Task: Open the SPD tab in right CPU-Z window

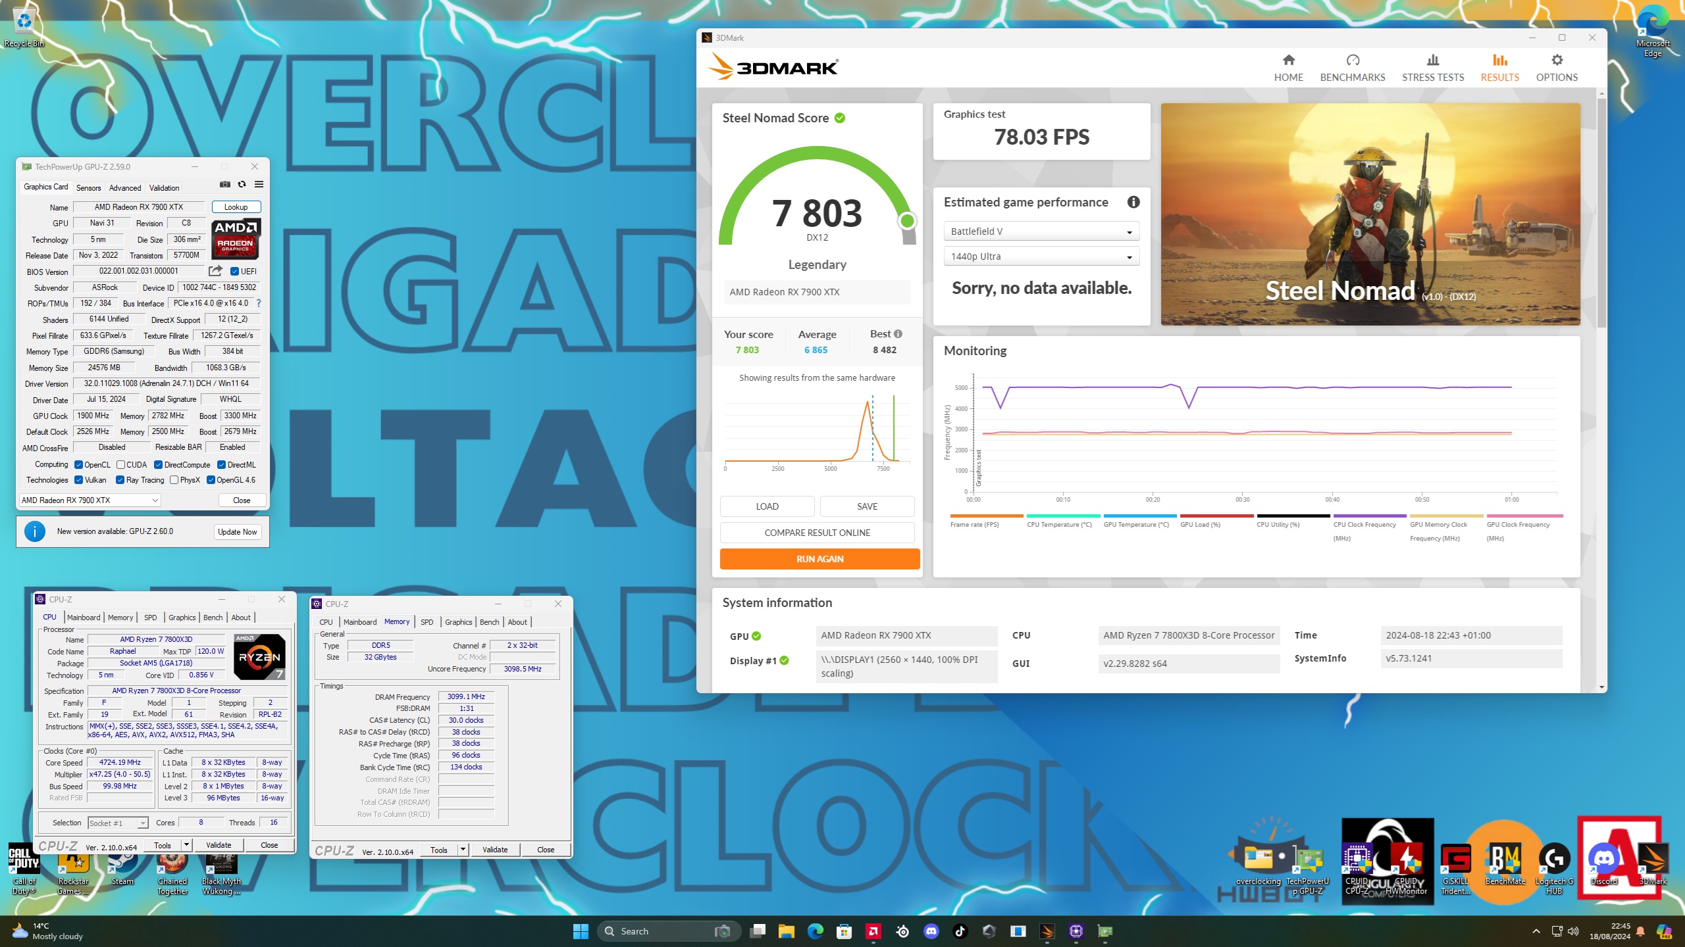Action: pos(427,622)
